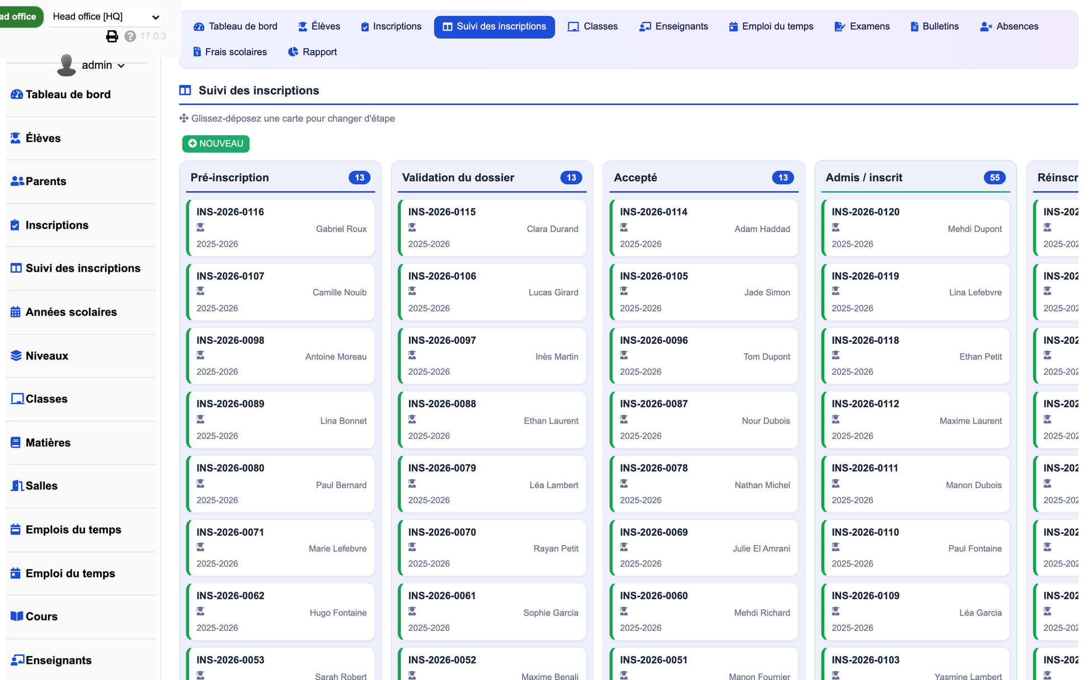Select card INS-2026-0112 Maxime Laurent
Screen dimensions: 1089x680
point(916,419)
